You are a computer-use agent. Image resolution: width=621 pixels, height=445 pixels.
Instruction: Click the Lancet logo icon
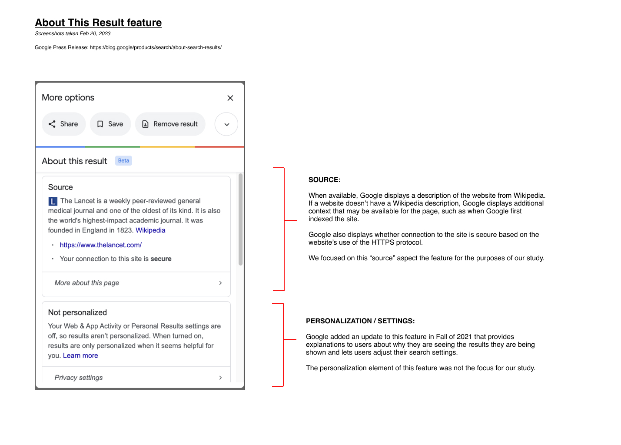coord(53,201)
